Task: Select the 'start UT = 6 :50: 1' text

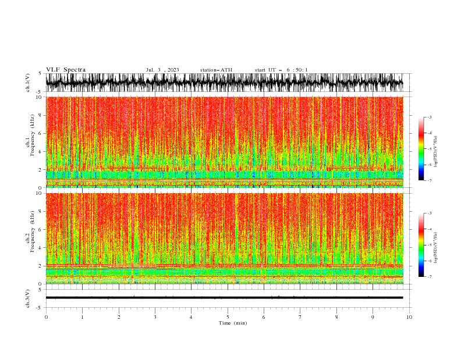Action: (x=281, y=70)
